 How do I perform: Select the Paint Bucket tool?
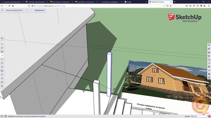[2, 52]
